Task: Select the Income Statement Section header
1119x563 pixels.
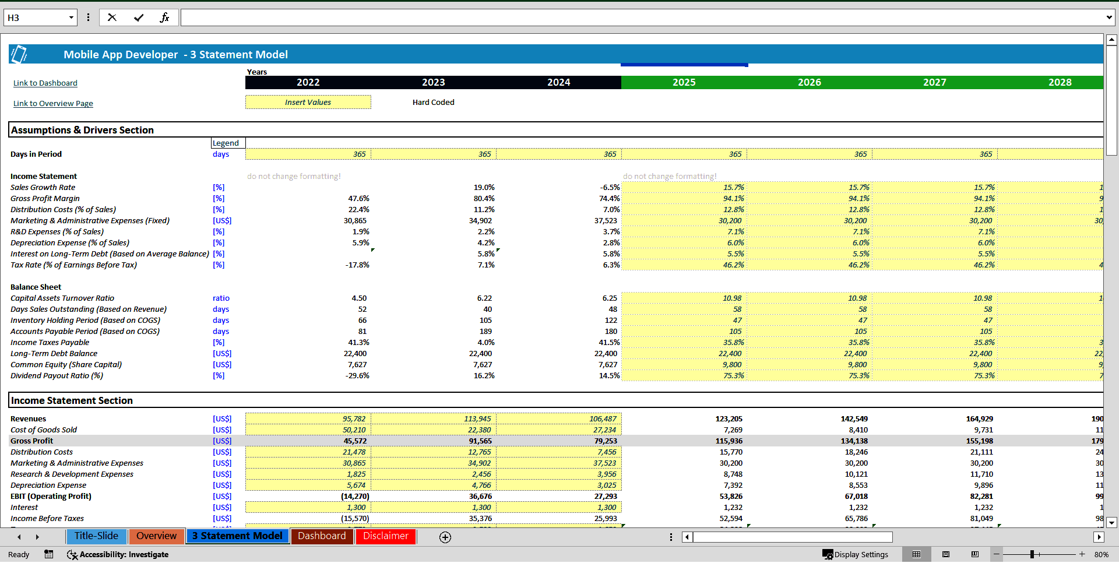Action: point(72,400)
